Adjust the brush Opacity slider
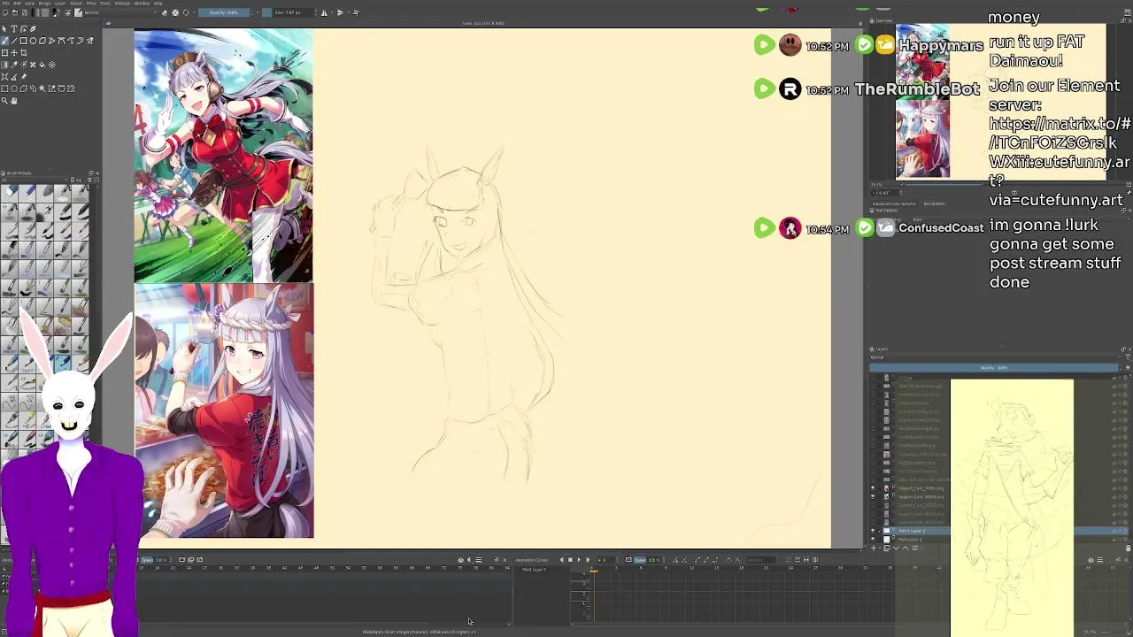The width and height of the screenshot is (1133, 637). pos(224,12)
